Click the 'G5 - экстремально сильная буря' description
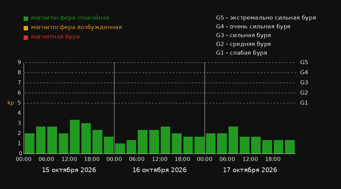The height and width of the screenshot is (189, 341). 266,18
